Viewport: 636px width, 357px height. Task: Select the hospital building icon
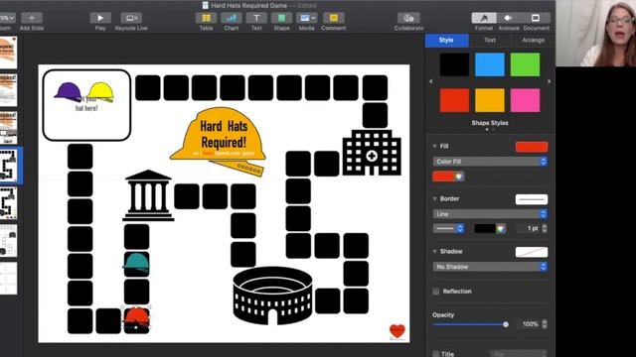click(x=372, y=153)
